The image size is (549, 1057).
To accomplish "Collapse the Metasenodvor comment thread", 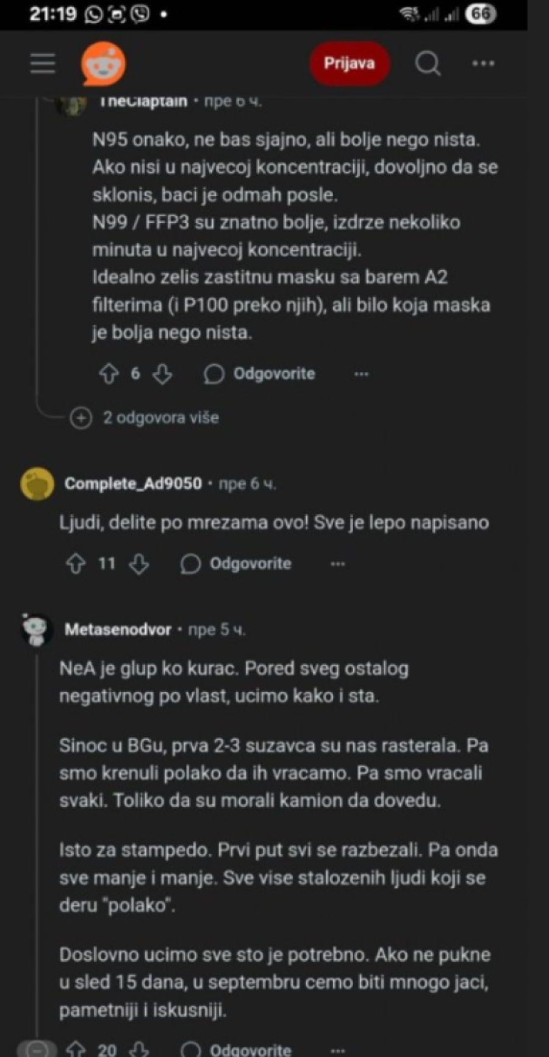I will [37, 1050].
